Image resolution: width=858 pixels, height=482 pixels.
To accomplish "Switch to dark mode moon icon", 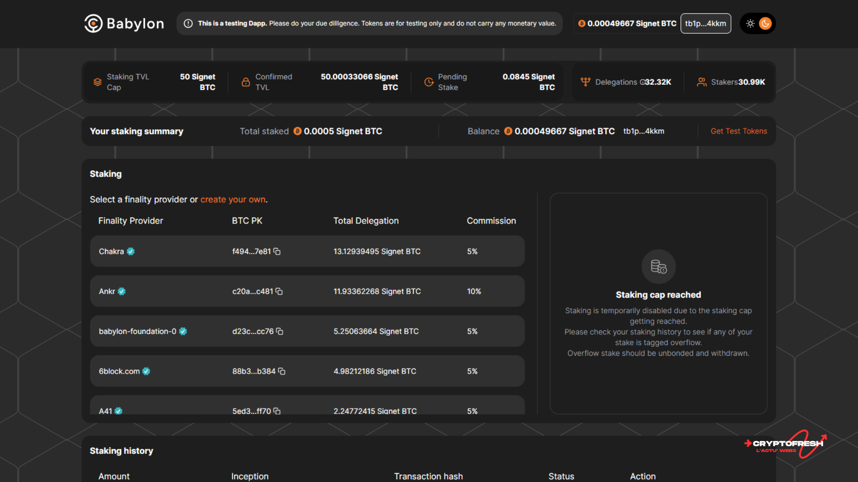I will 765,24.
